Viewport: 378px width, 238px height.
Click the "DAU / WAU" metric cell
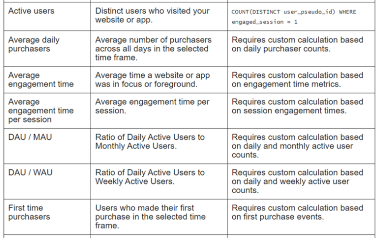click(30, 173)
